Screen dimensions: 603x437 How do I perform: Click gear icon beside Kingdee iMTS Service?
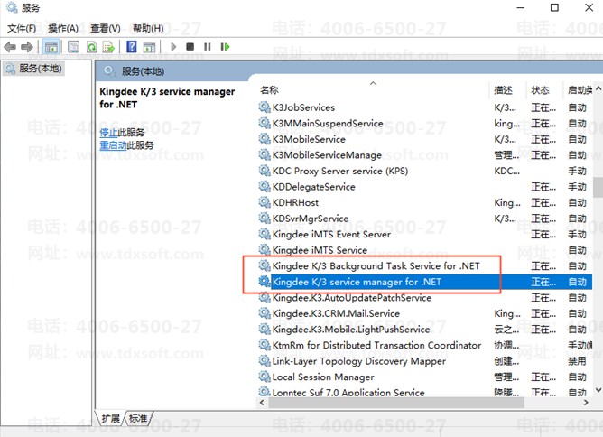264,249
